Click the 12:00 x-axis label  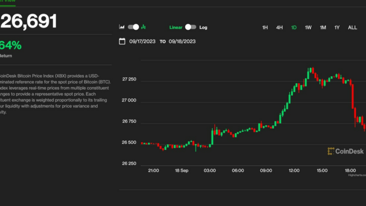tap(294, 170)
